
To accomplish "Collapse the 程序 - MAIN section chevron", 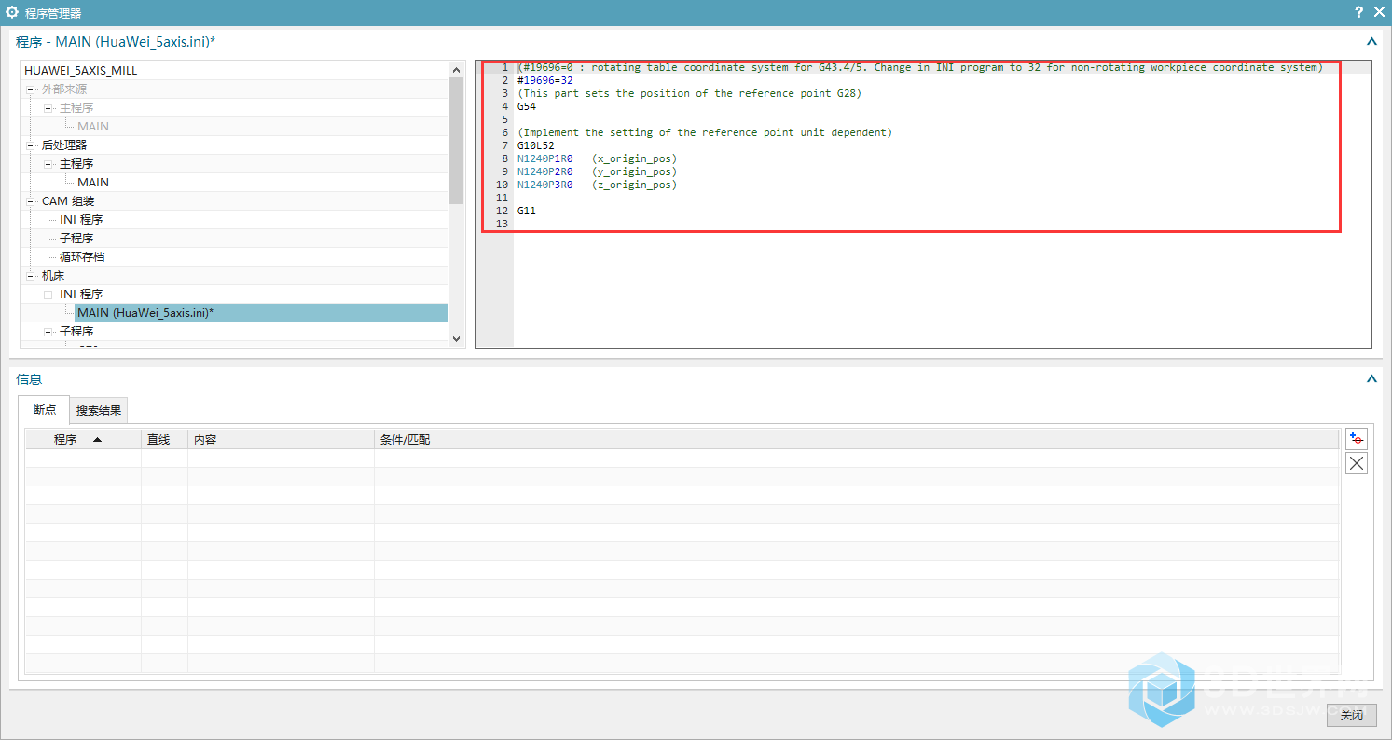I will point(1371,42).
